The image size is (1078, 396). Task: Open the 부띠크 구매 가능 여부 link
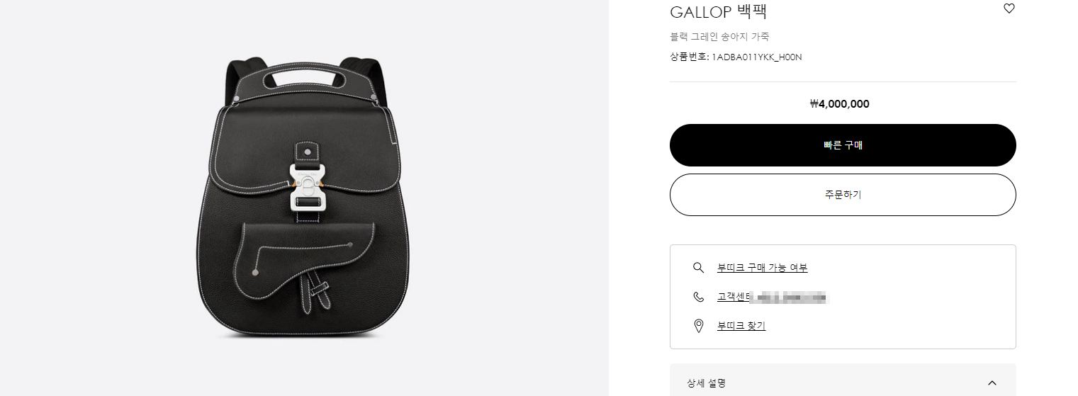(762, 268)
